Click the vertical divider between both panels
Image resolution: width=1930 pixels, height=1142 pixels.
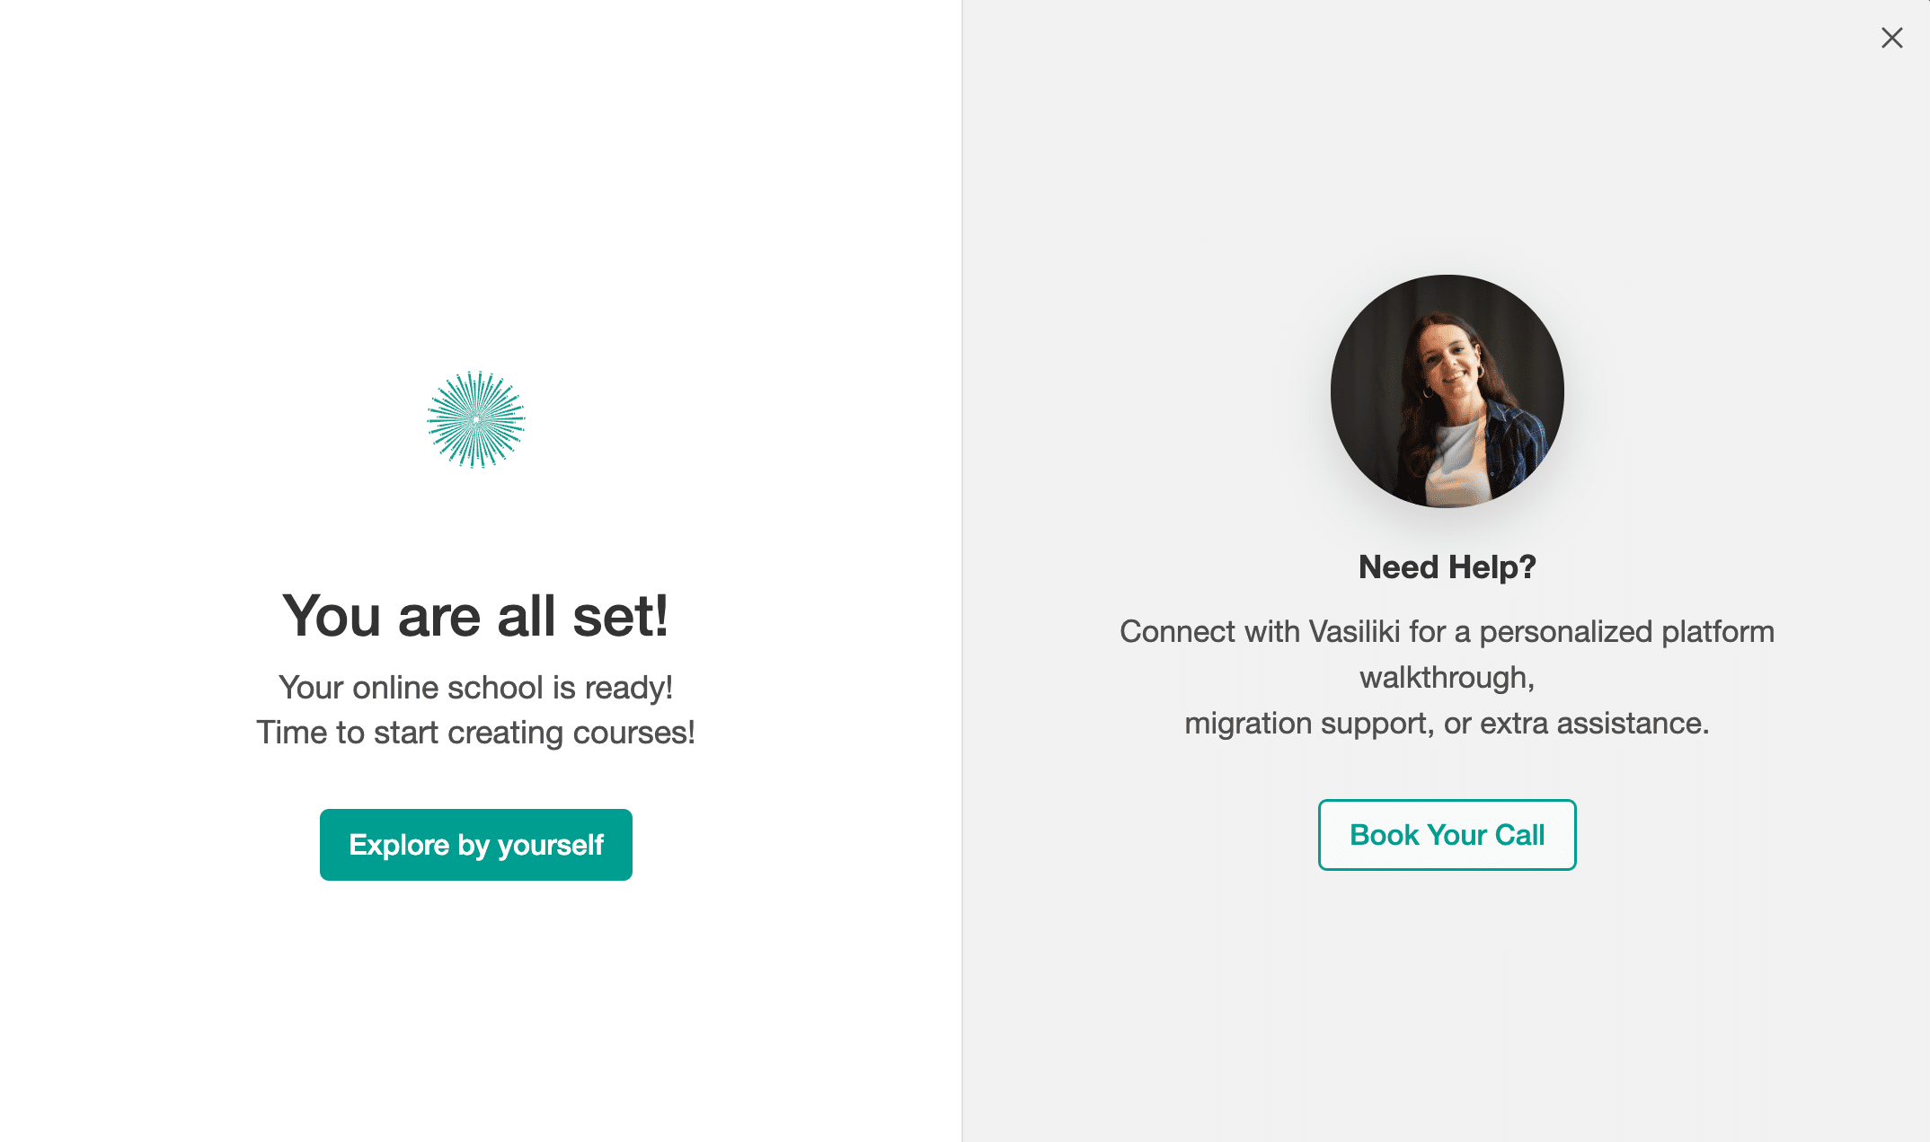click(x=962, y=571)
